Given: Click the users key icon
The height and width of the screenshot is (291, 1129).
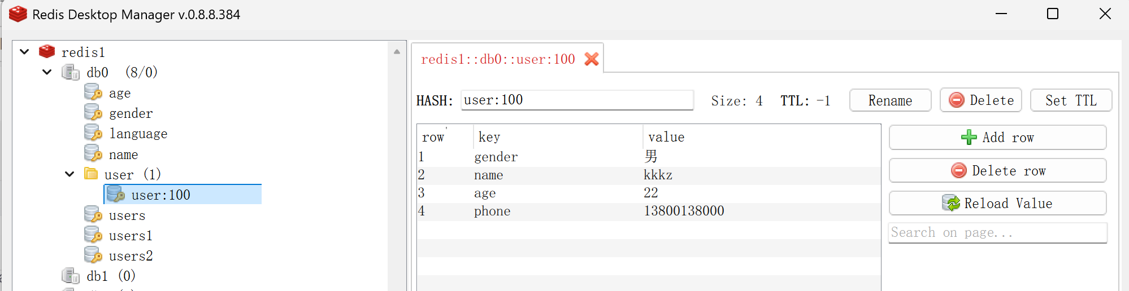Looking at the screenshot, I should [93, 215].
